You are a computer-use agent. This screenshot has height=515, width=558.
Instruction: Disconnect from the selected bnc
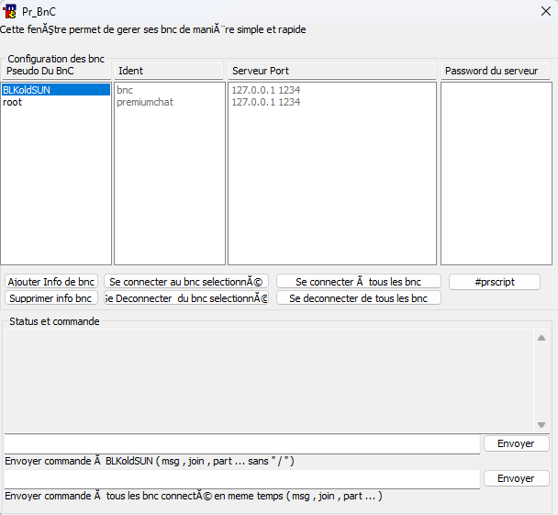(x=186, y=298)
